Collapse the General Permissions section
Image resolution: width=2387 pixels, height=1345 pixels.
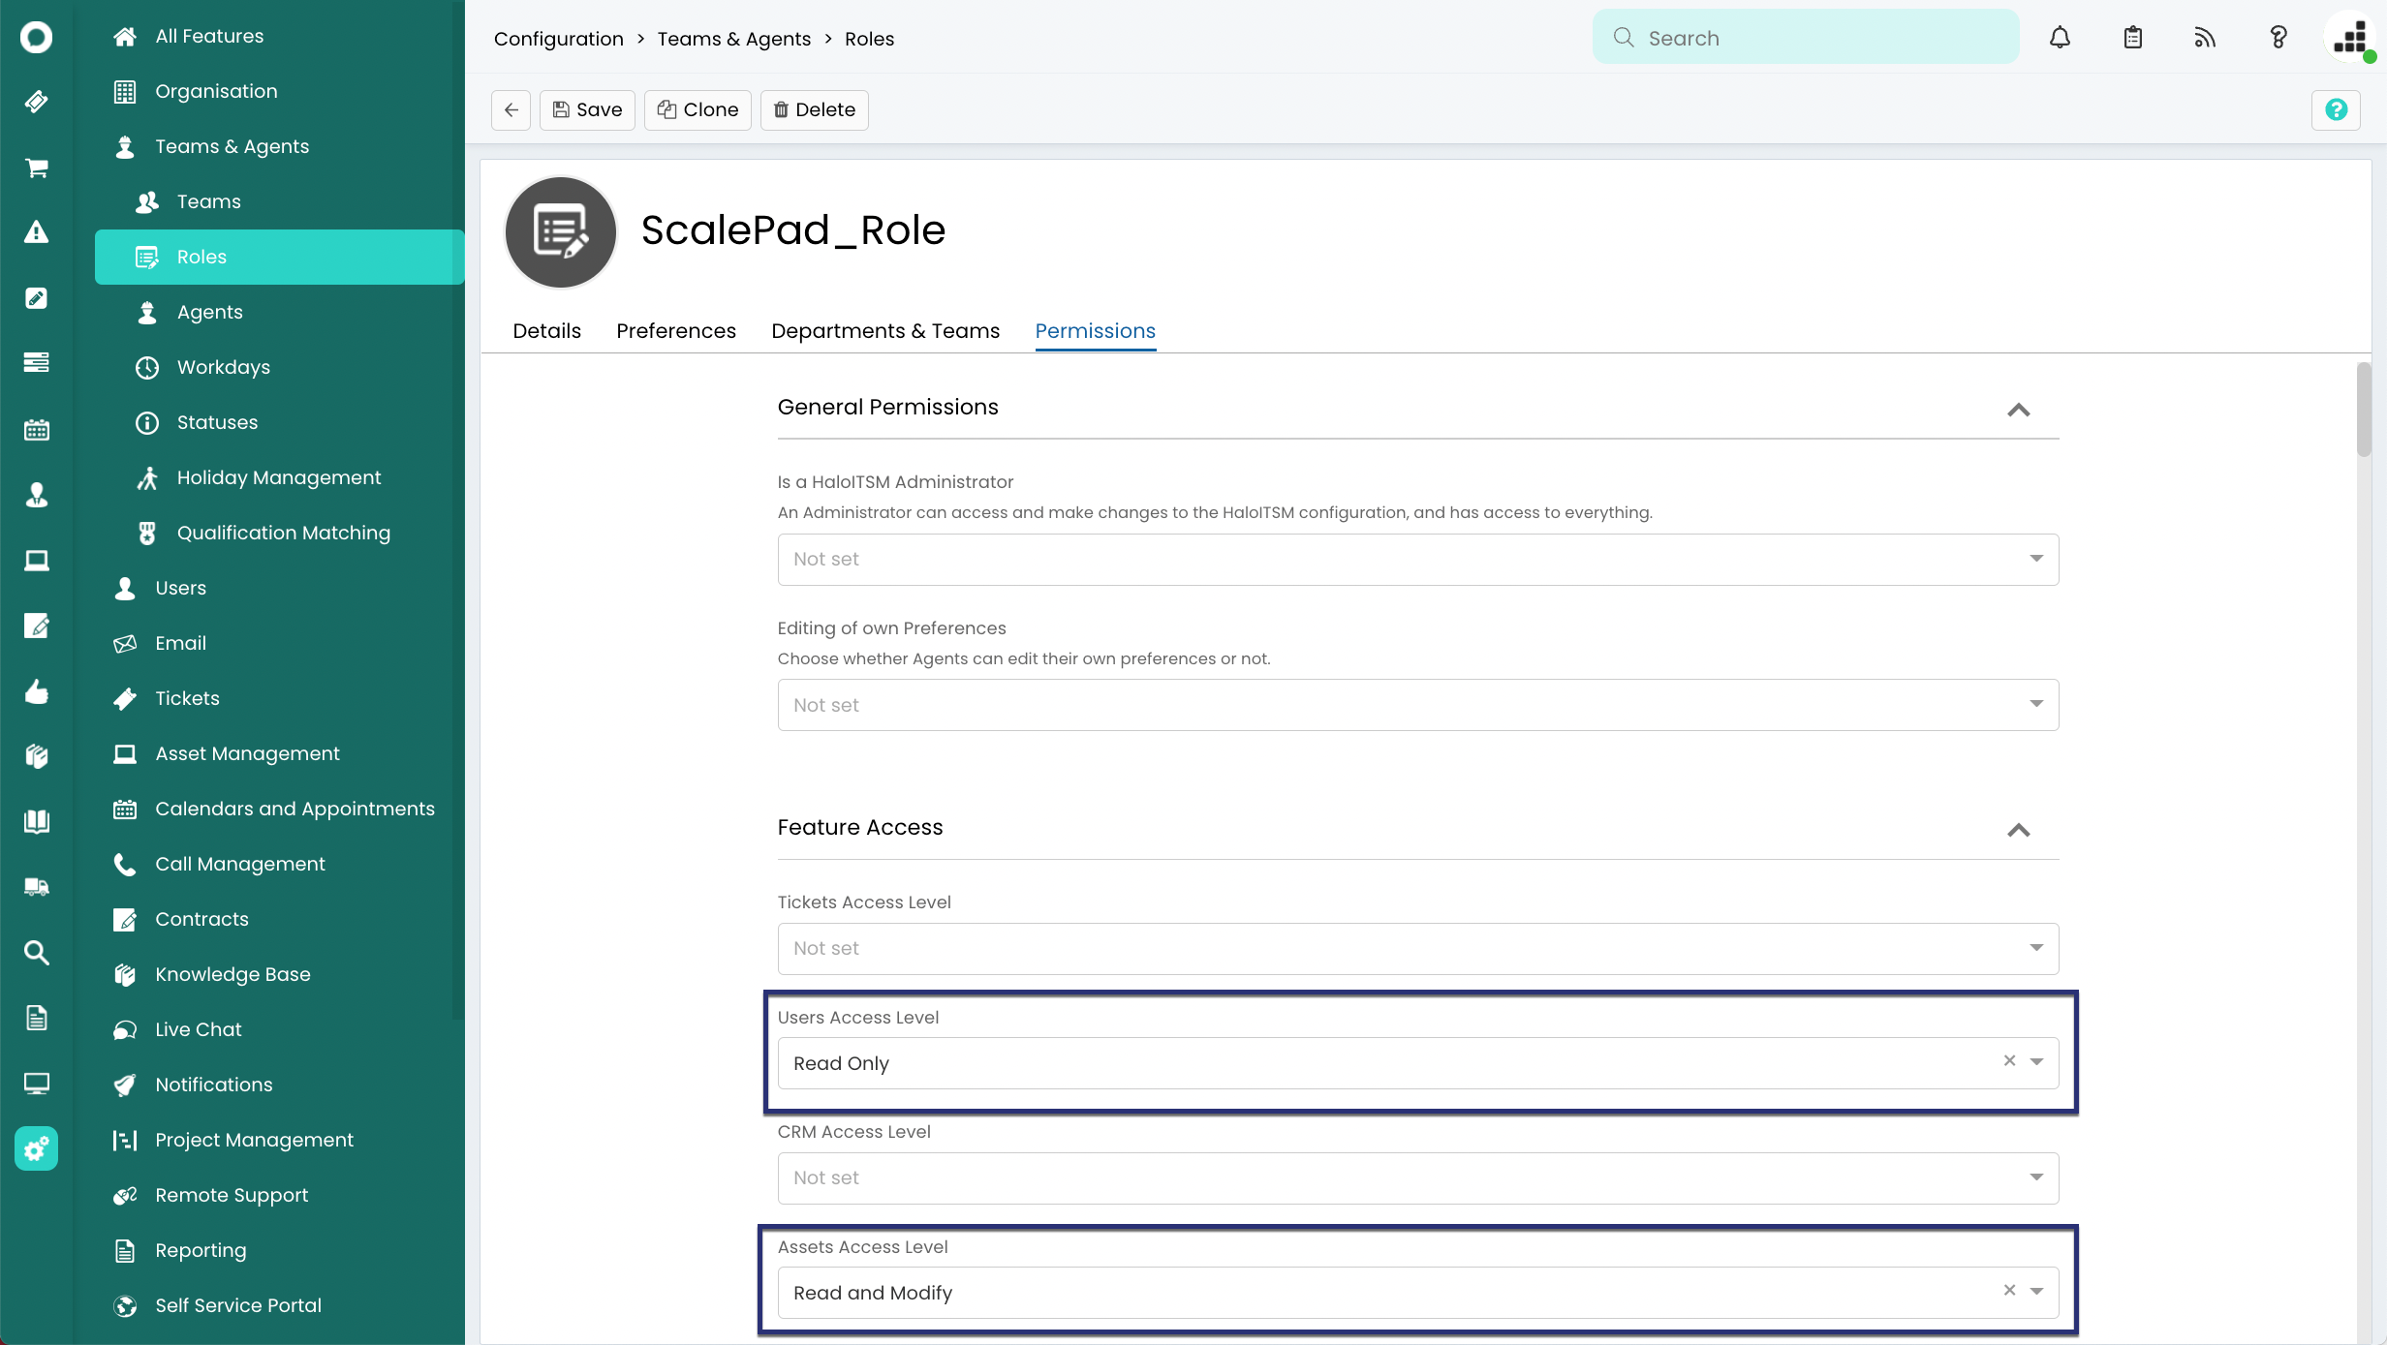click(x=2018, y=410)
